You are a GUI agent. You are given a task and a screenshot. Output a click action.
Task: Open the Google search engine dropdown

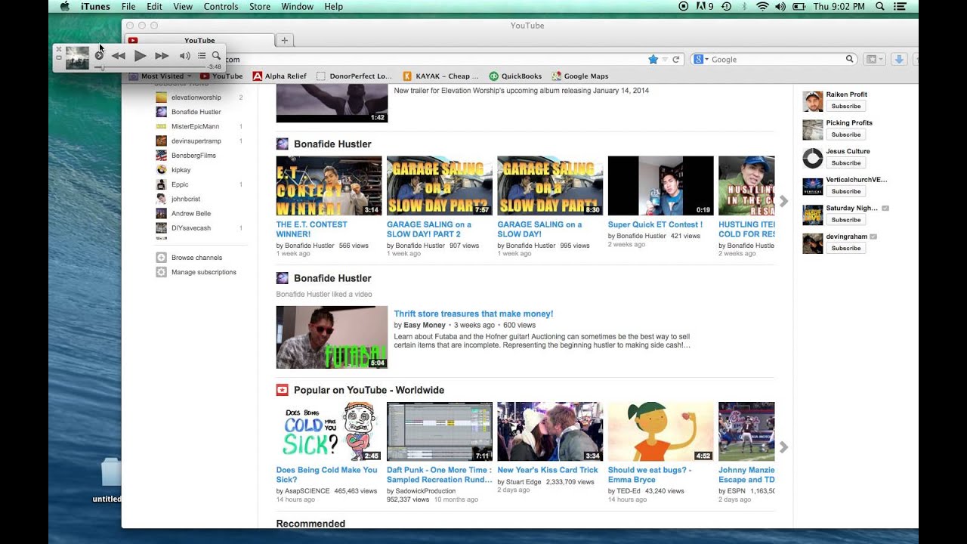[700, 60]
